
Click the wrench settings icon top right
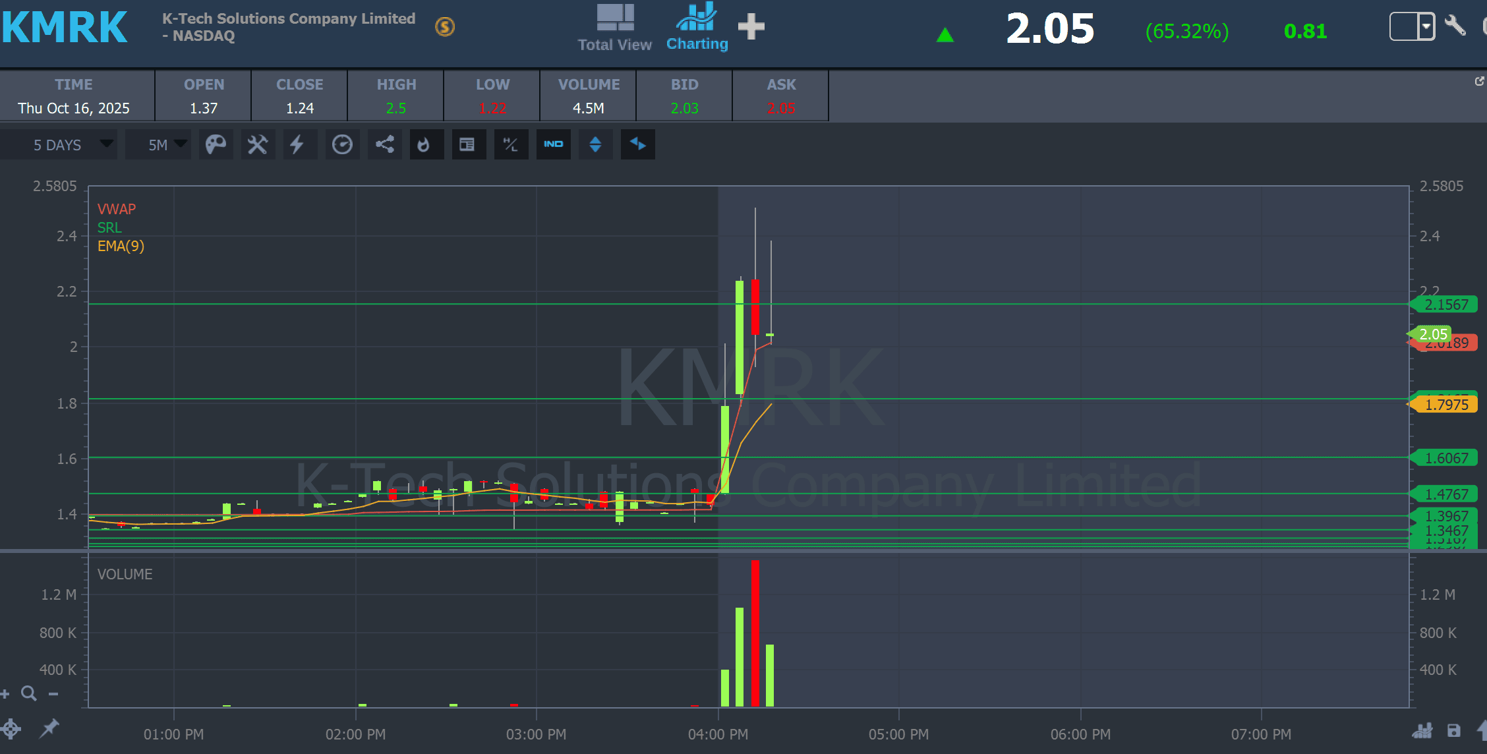pos(1455,26)
